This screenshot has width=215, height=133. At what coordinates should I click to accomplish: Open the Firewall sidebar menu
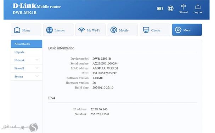pyautogui.click(x=27, y=68)
